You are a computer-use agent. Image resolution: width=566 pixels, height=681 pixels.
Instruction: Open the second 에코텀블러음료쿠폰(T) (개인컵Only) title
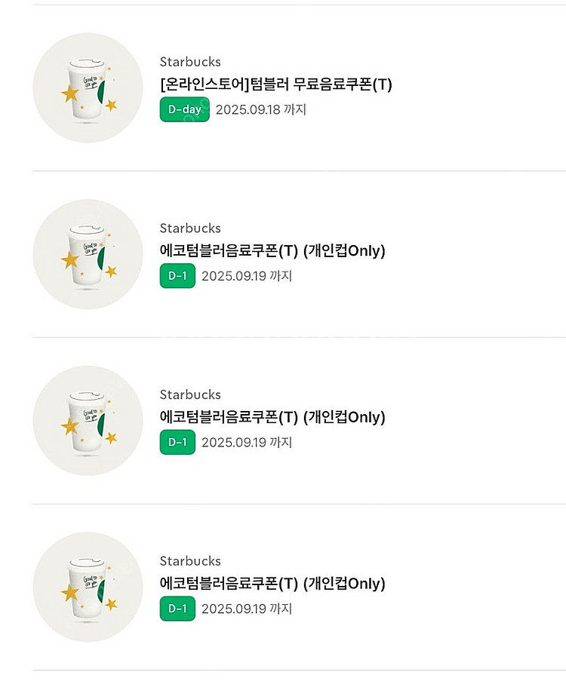pos(272,417)
